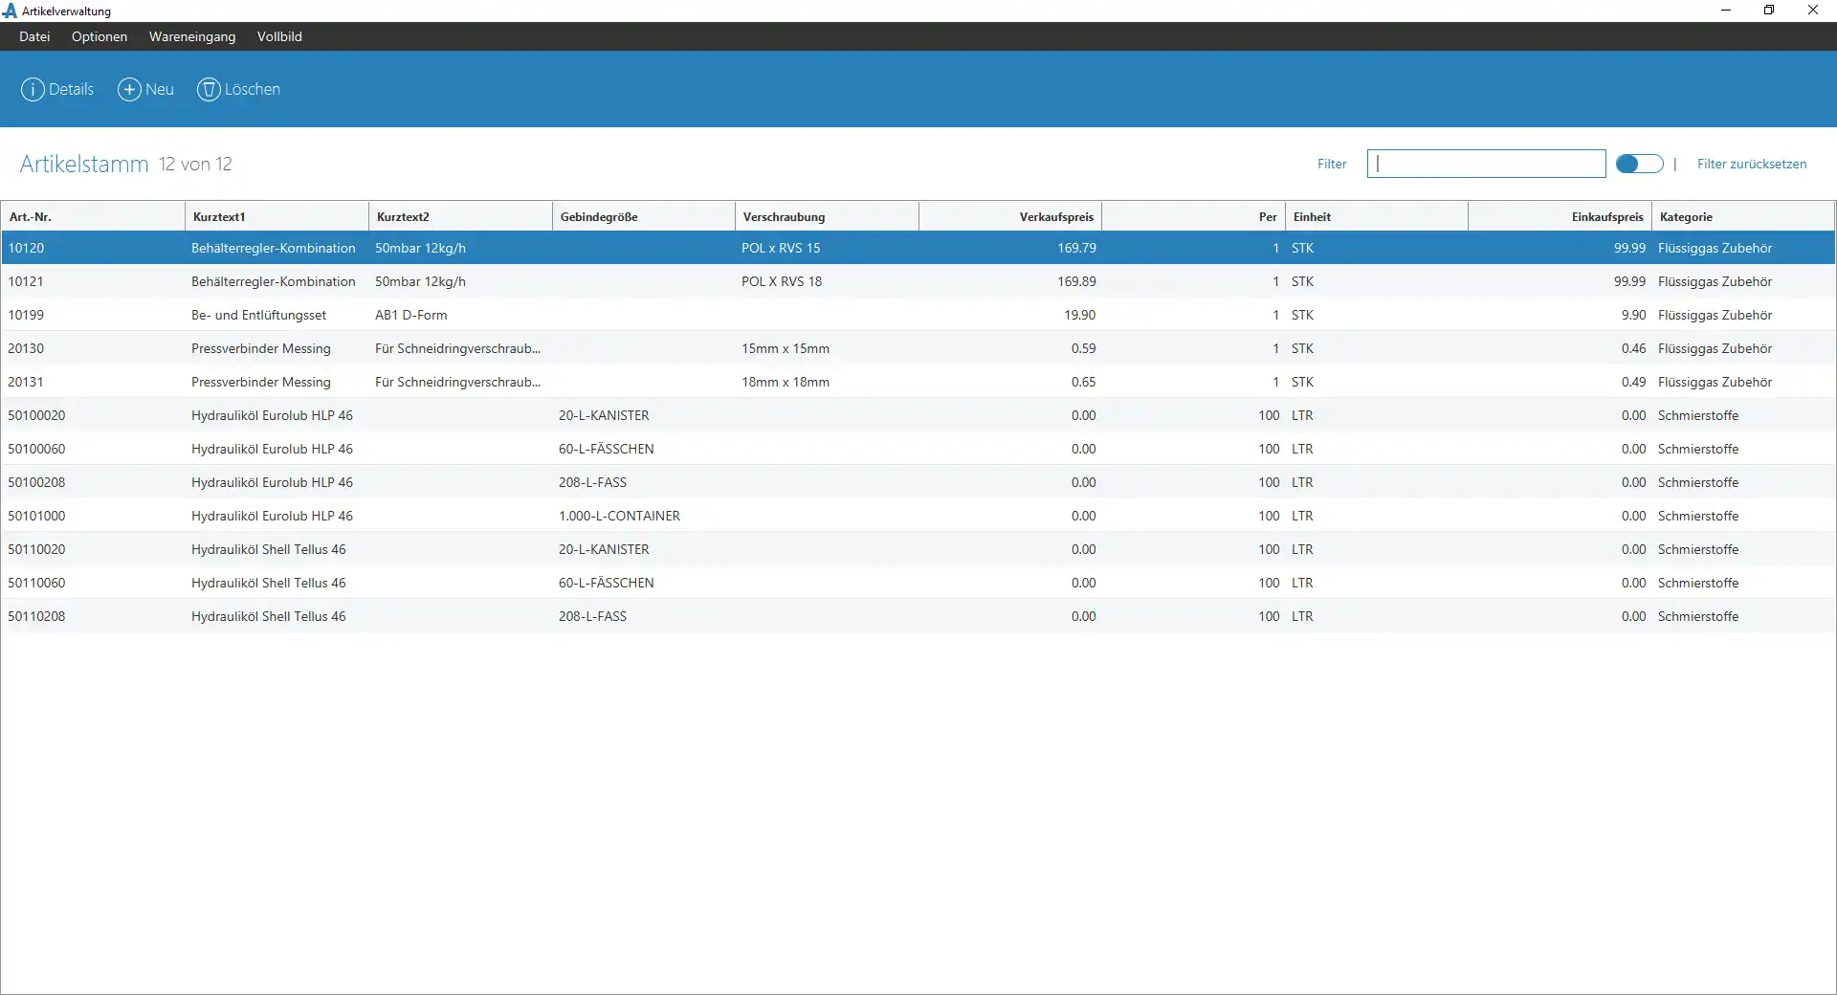Select article number 50100060
This screenshot has height=995, width=1837.
pos(36,449)
